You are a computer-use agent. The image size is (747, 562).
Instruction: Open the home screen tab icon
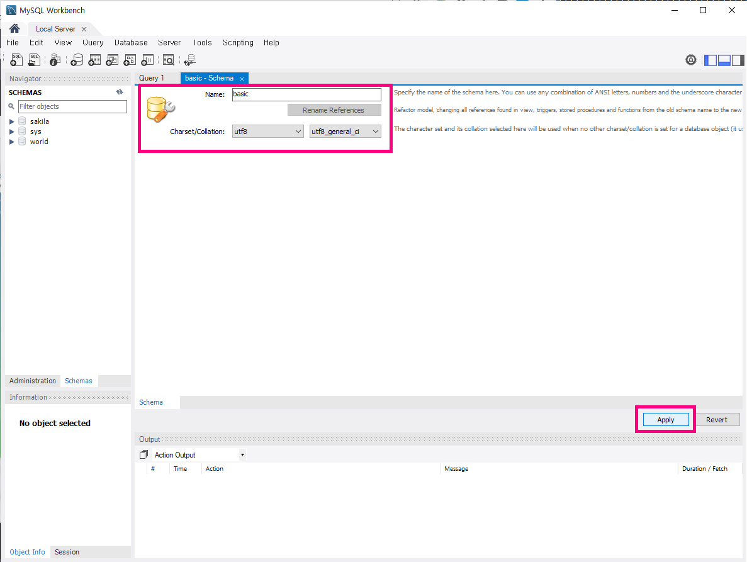click(x=14, y=28)
